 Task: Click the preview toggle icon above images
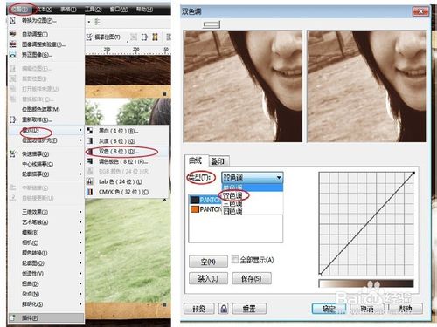[212, 24]
